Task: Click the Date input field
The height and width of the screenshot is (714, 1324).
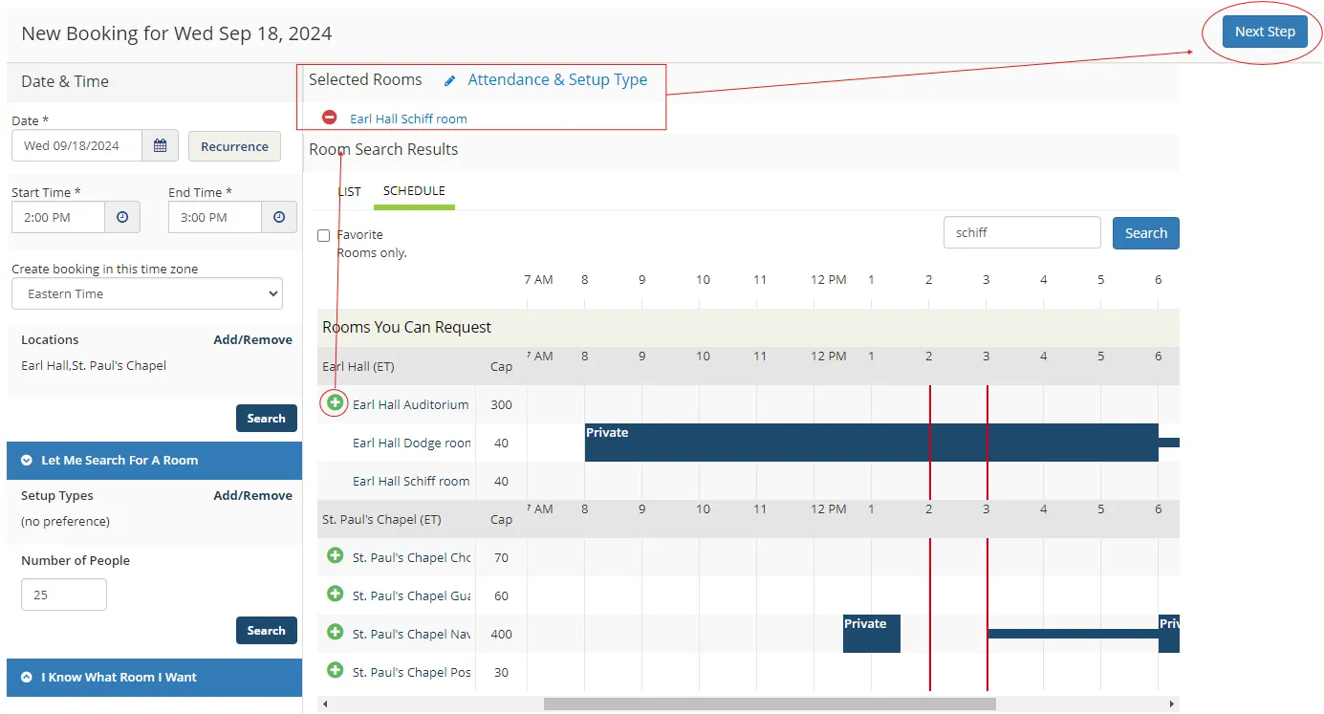Action: [76, 146]
